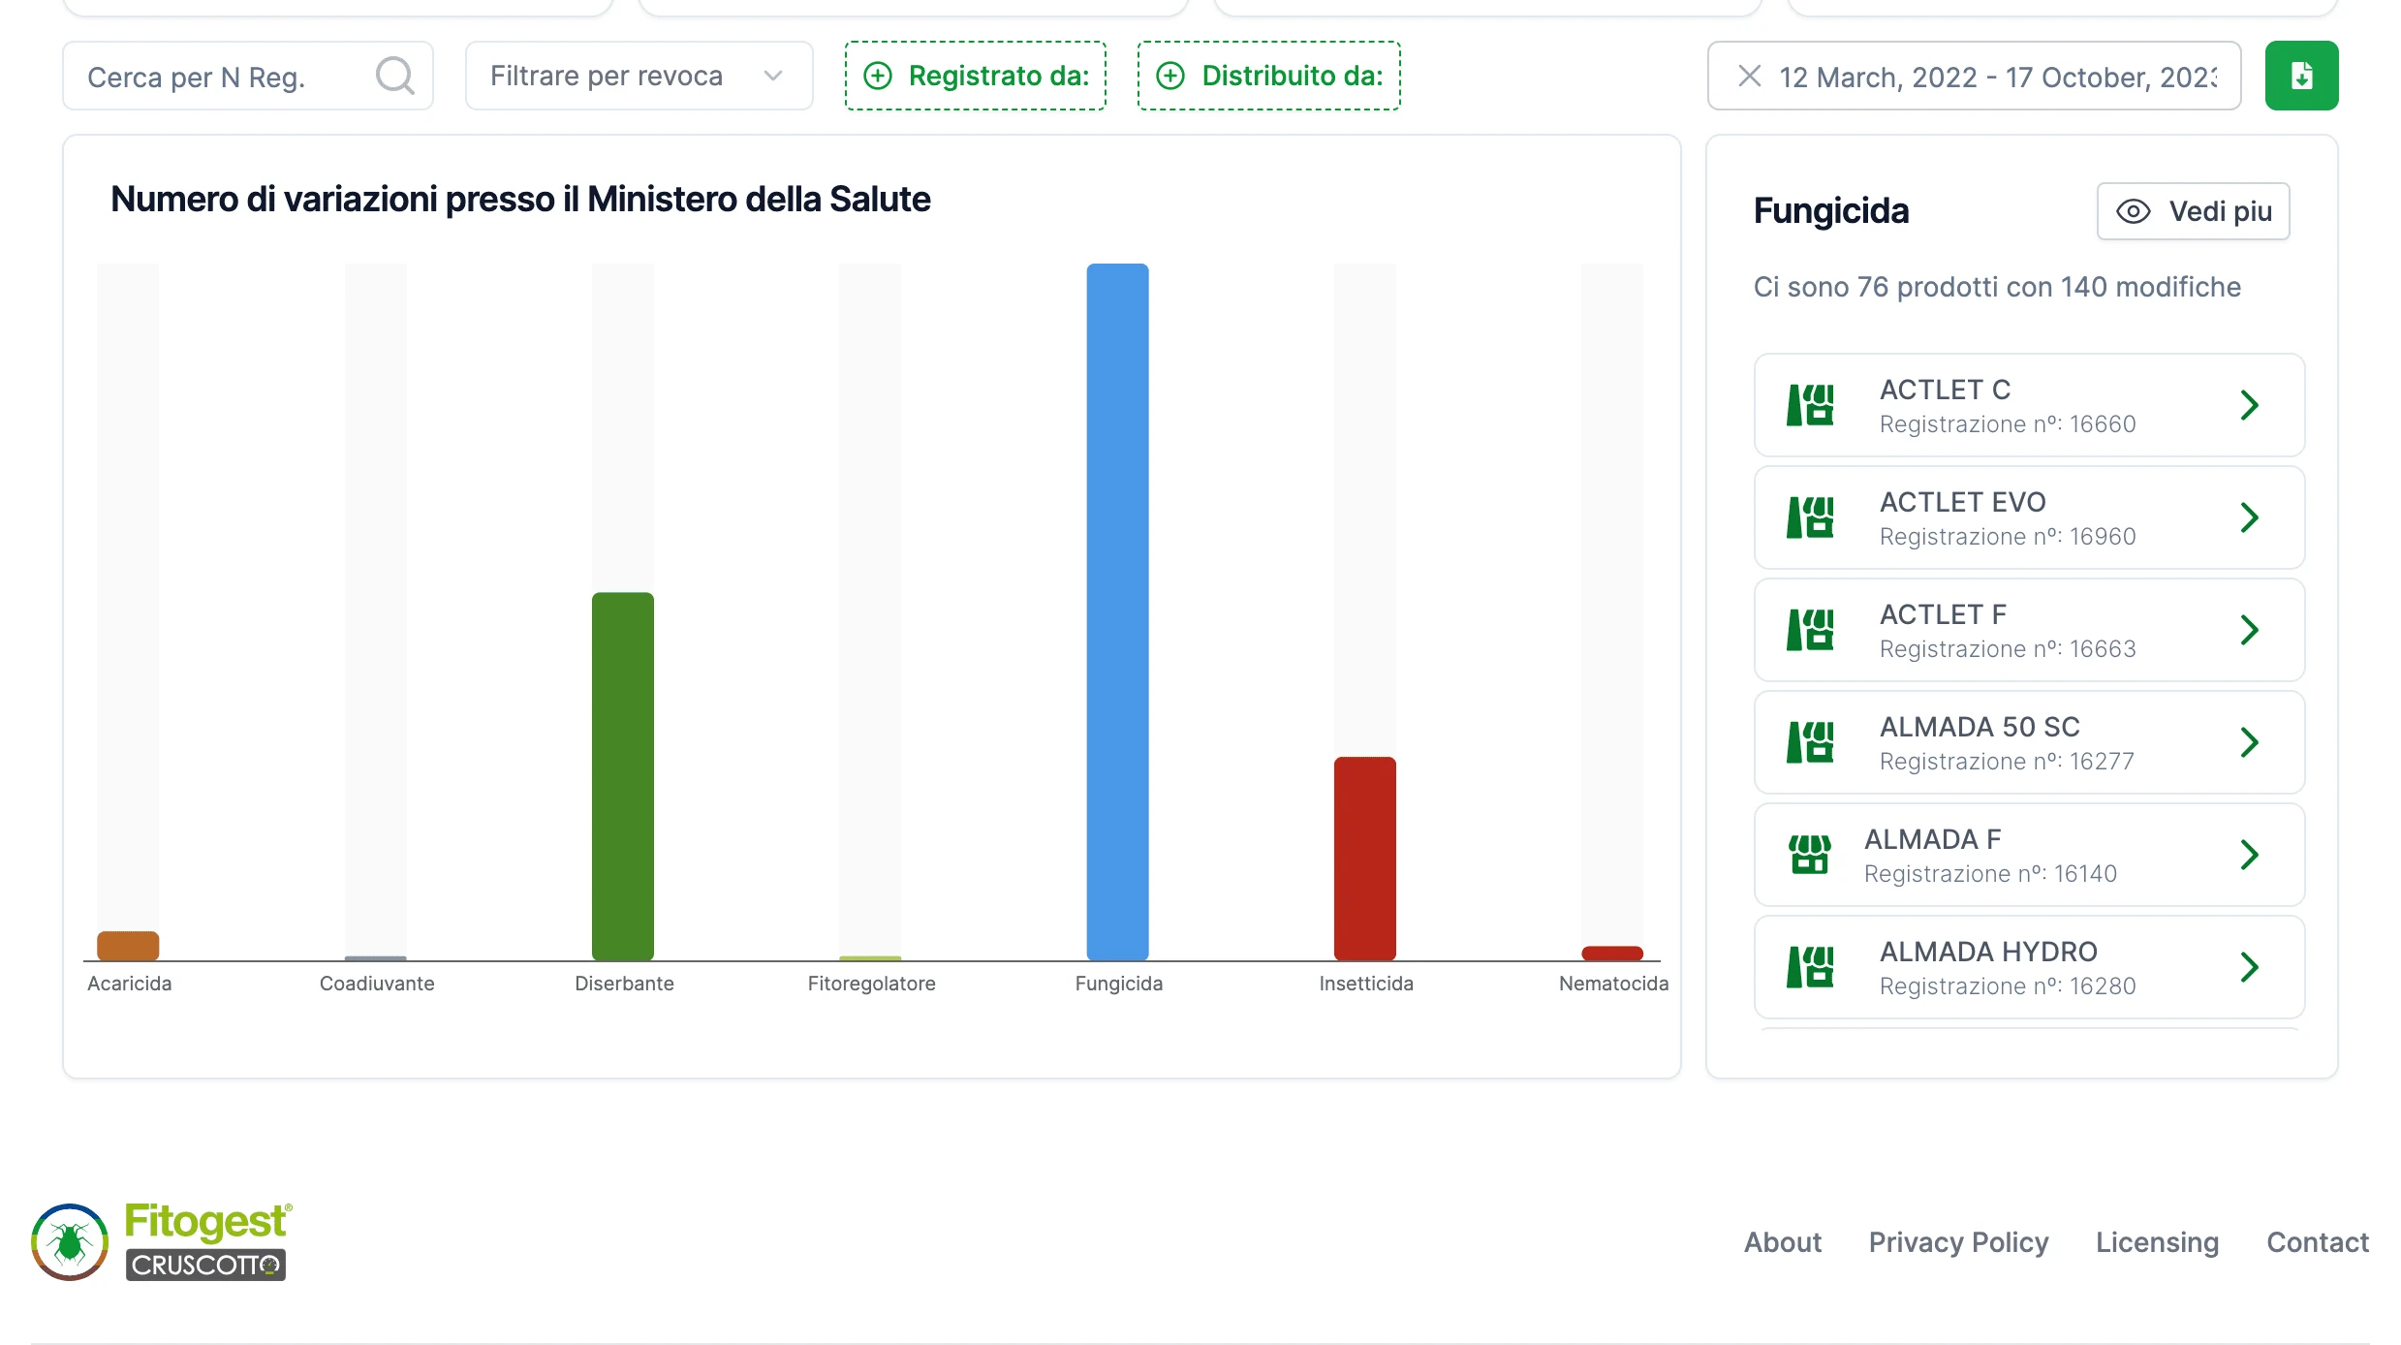Click the Distribuito da: filter button
Image resolution: width=2401 pixels, height=1345 pixels.
1268,76
